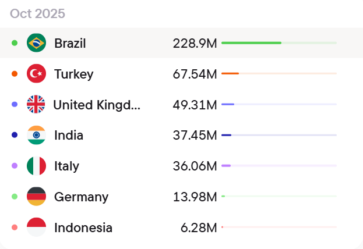Screen dimensions: 363x249
Task: Select the Indonesia country name
Action: point(83,228)
